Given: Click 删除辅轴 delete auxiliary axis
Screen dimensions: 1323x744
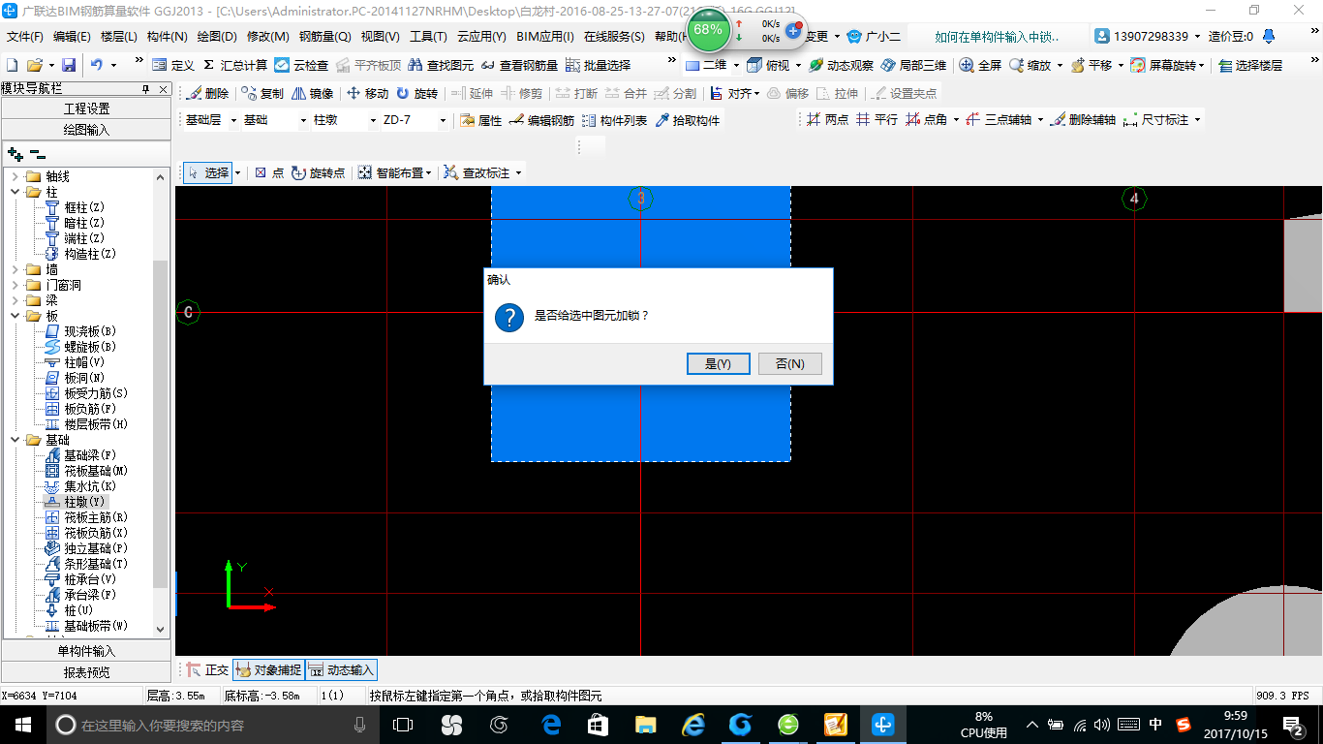Looking at the screenshot, I should 1082,119.
